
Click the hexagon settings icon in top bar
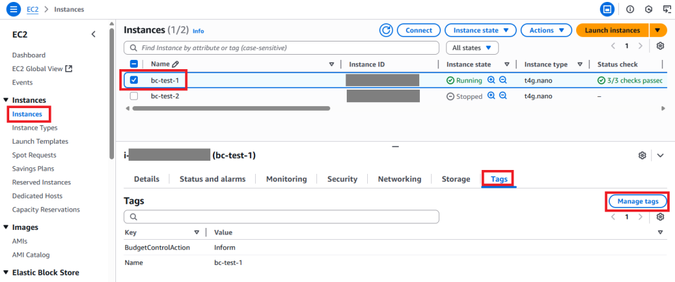point(649,9)
